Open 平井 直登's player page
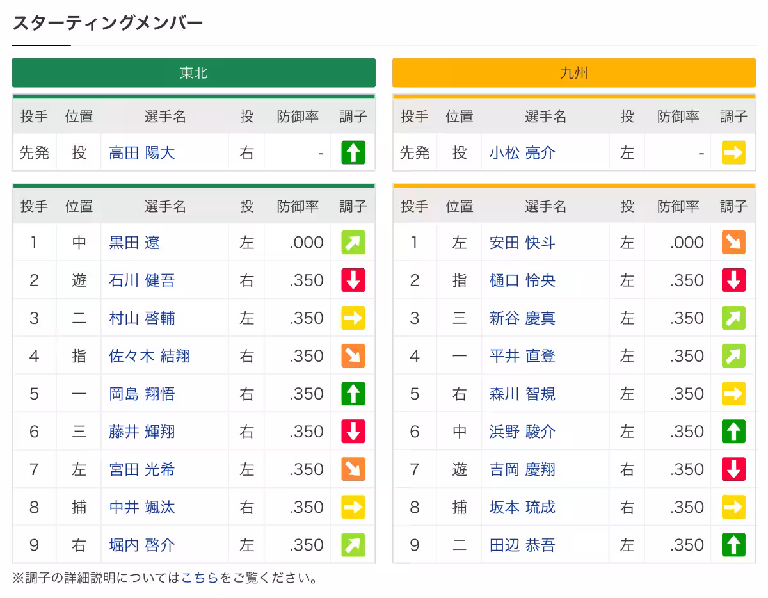 pyautogui.click(x=523, y=355)
